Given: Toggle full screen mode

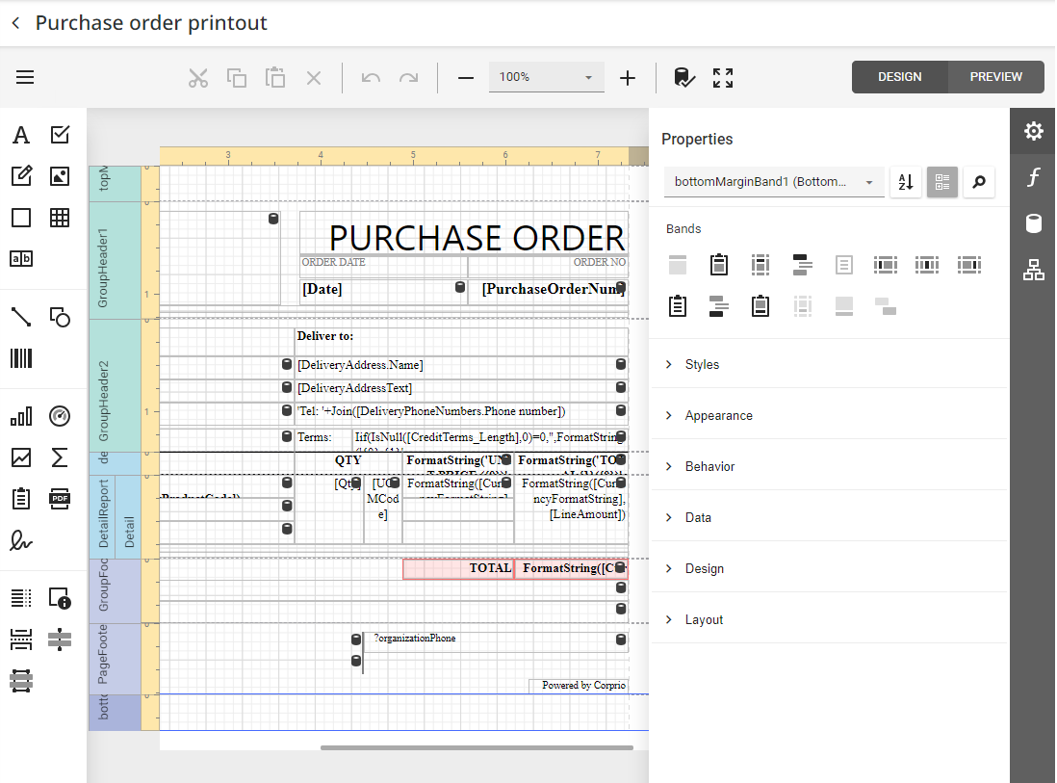Looking at the screenshot, I should click(x=723, y=78).
